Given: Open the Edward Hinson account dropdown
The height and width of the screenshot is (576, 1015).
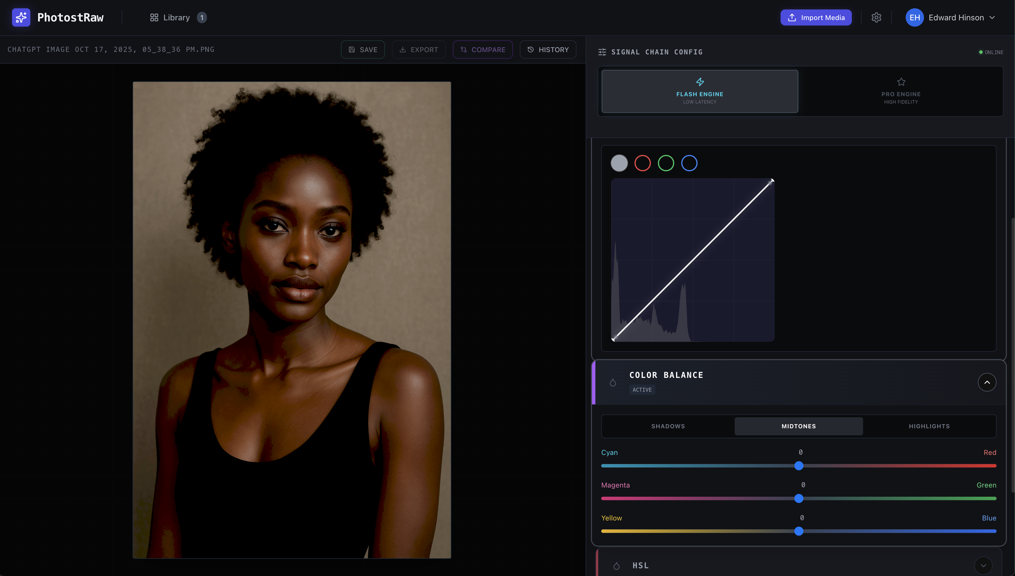Looking at the screenshot, I should (992, 17).
